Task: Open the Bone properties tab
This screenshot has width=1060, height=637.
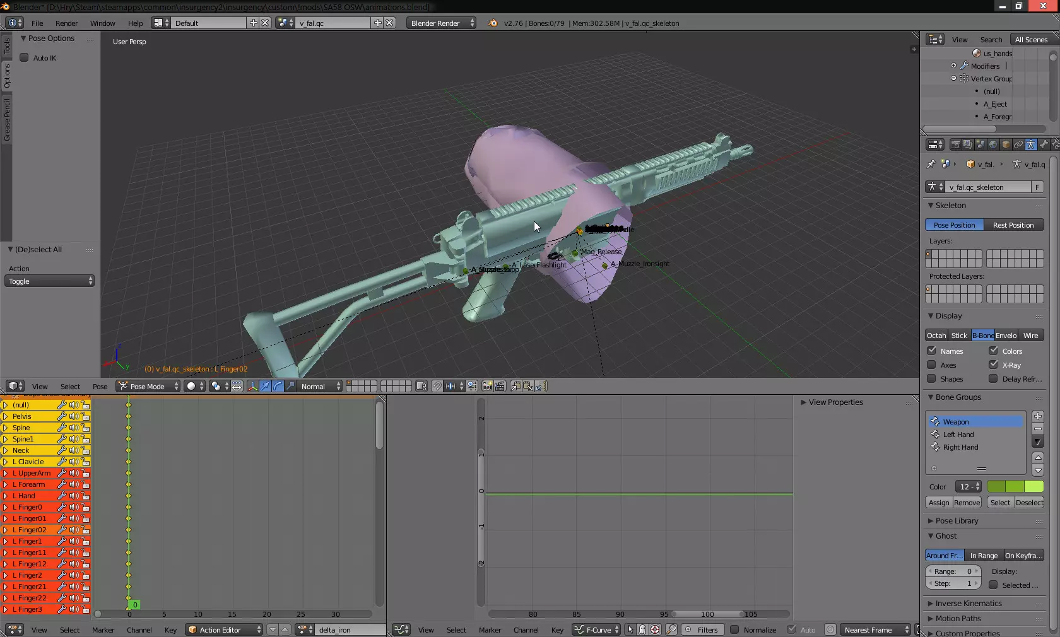Action: click(1044, 144)
